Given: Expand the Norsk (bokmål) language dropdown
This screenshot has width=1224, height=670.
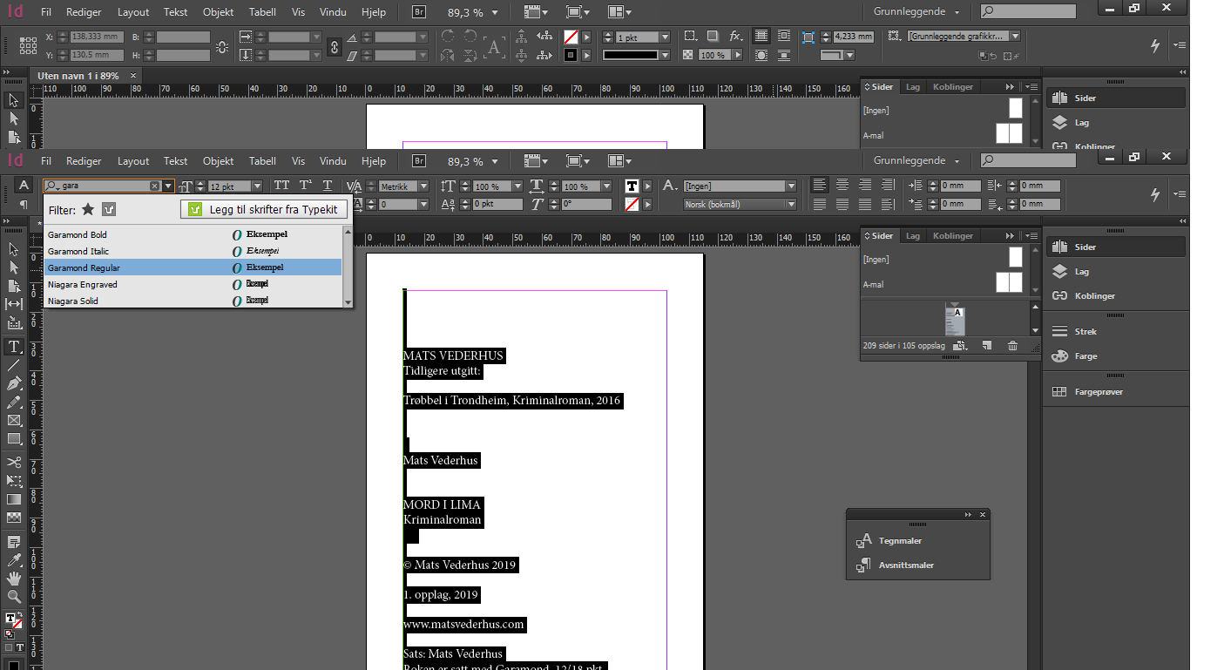Looking at the screenshot, I should (x=791, y=205).
